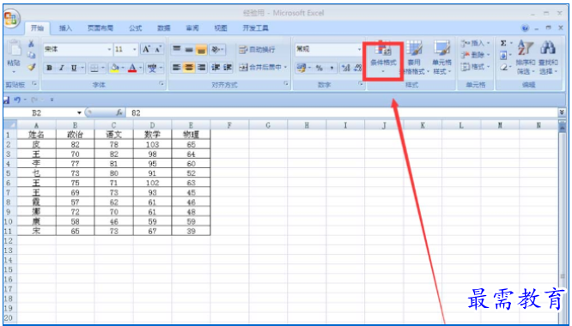Align cell text right
The image size is (572, 326).
(201, 68)
